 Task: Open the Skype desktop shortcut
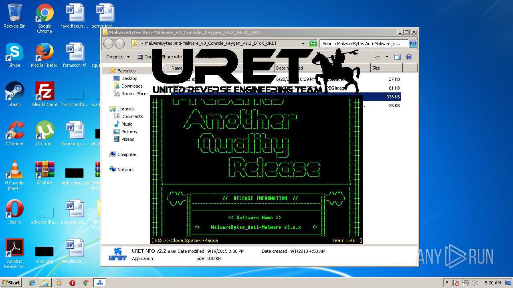tap(14, 56)
